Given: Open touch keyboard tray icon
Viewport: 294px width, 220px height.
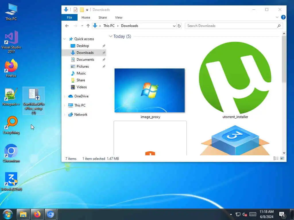Looking at the screenshot, I should click(253, 214).
